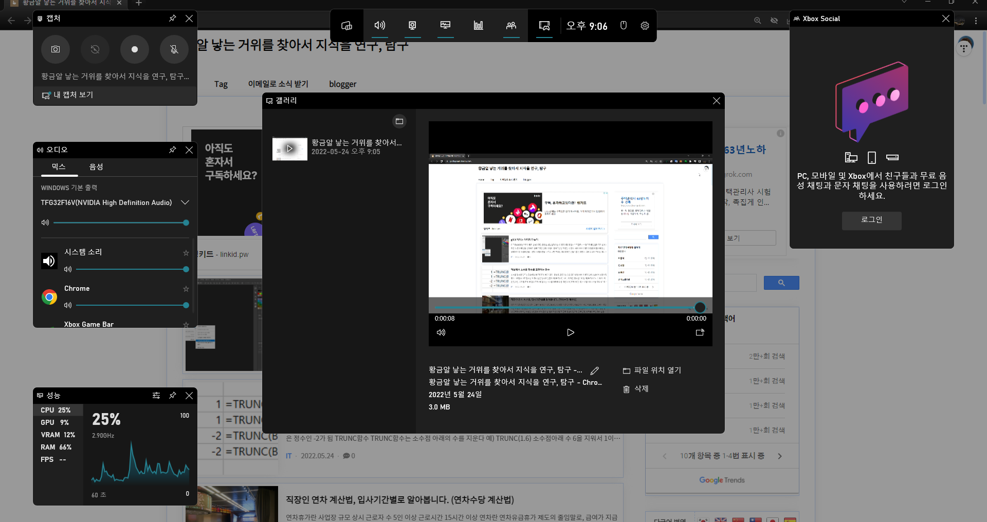Click the IT category link under article

(x=289, y=456)
